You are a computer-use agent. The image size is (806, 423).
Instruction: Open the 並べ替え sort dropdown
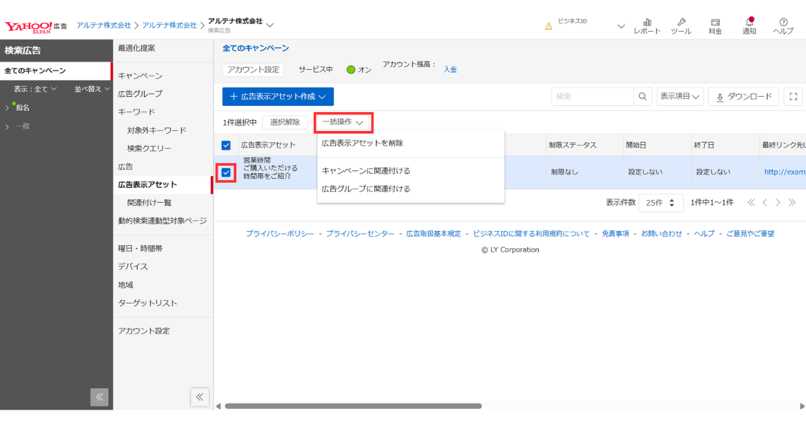point(91,89)
